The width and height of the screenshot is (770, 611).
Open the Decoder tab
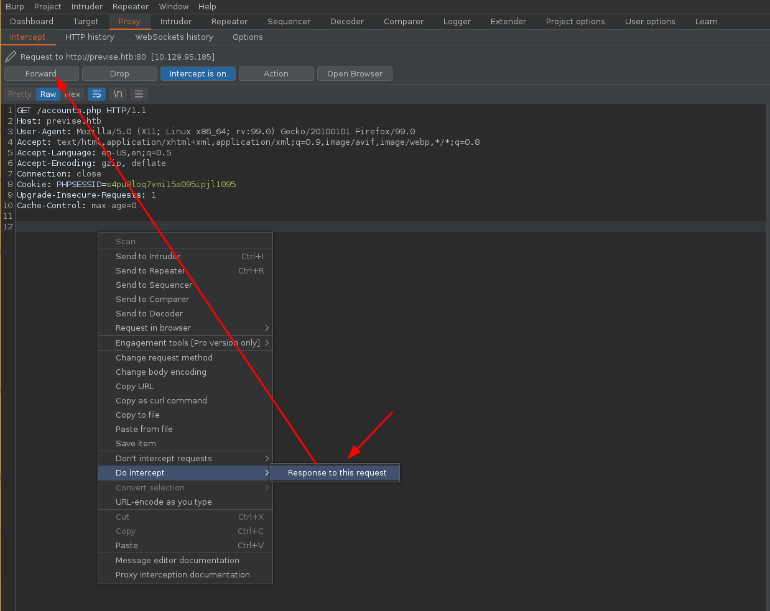[x=347, y=22]
